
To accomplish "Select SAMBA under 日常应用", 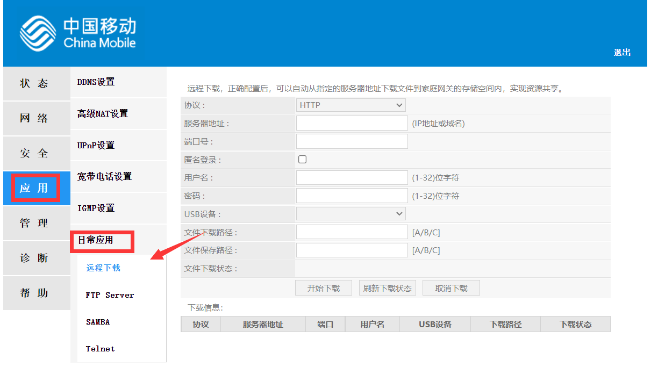I will [x=98, y=322].
